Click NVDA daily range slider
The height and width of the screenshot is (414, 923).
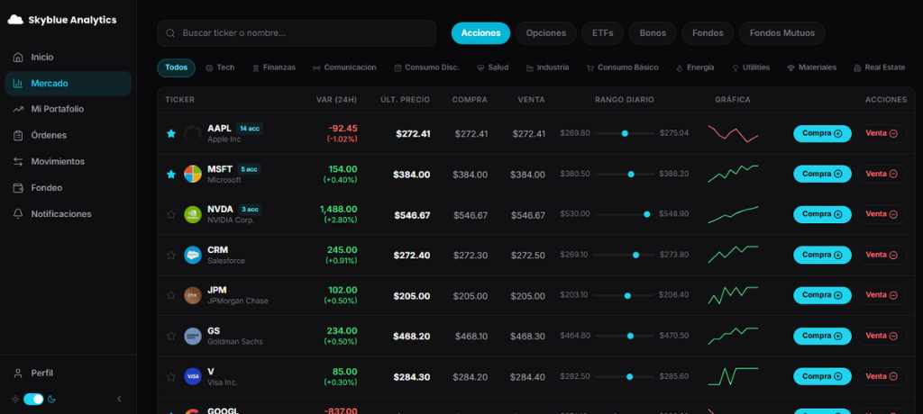click(x=625, y=214)
